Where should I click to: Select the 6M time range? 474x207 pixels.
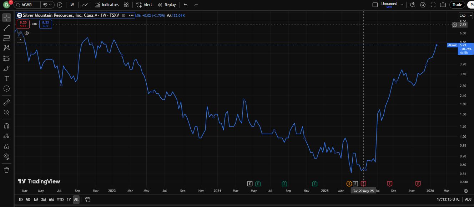coord(51,200)
